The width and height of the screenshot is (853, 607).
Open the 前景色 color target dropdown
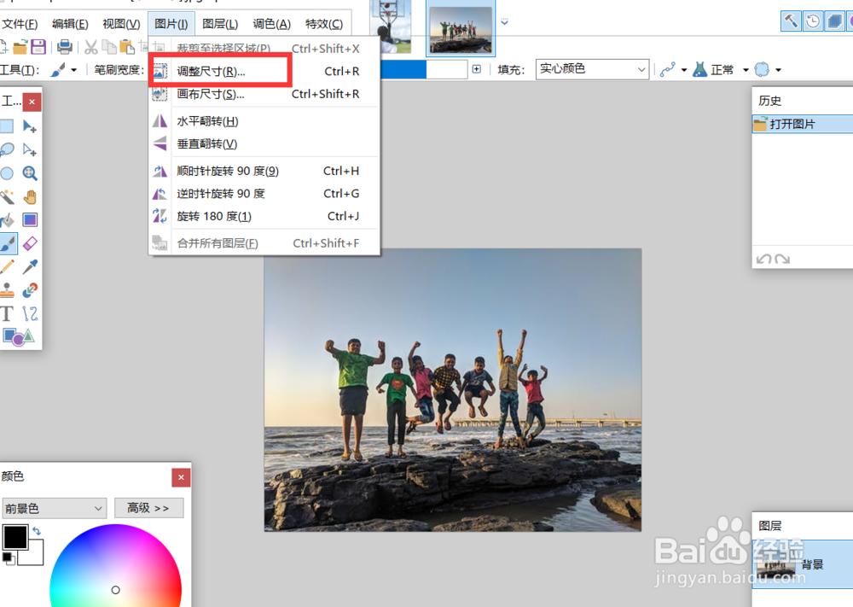(x=53, y=509)
